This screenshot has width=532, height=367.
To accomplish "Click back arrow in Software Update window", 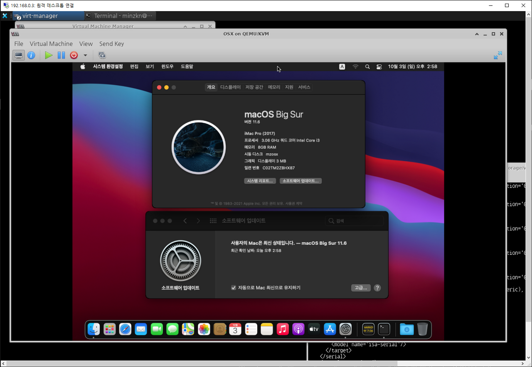I will [x=185, y=221].
